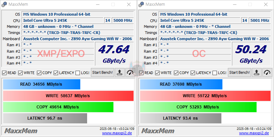Click the COPY 49614 MByte/s bar
The width and height of the screenshot is (274, 137).
point(58,107)
